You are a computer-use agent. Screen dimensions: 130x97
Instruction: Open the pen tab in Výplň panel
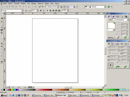pos(113,16)
